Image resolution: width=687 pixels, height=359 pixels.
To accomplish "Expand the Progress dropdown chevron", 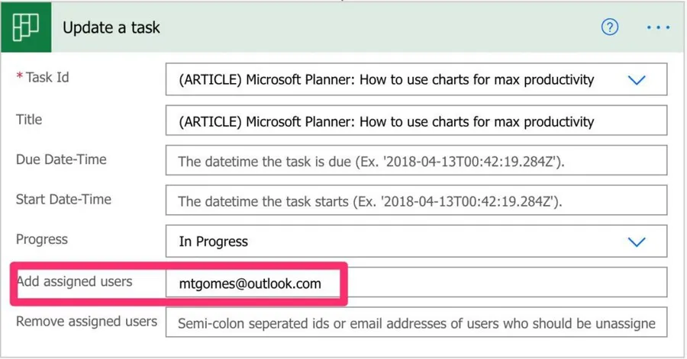I will [x=635, y=242].
